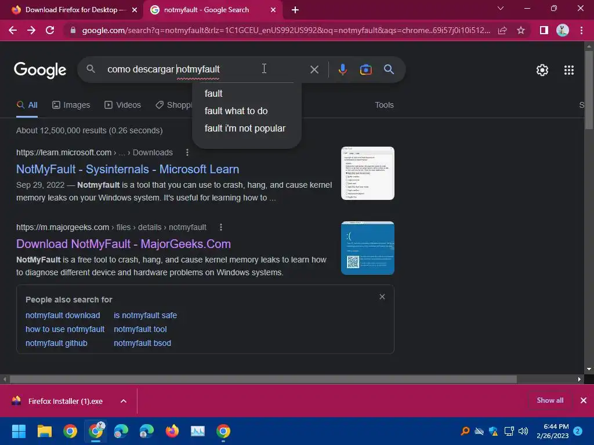Search 'notmyfault download' related query
Viewport: 594px width, 445px height.
63,315
